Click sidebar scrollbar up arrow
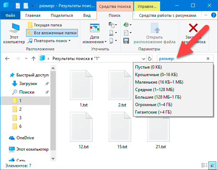This screenshot has width=218, height=170. click(x=53, y=68)
